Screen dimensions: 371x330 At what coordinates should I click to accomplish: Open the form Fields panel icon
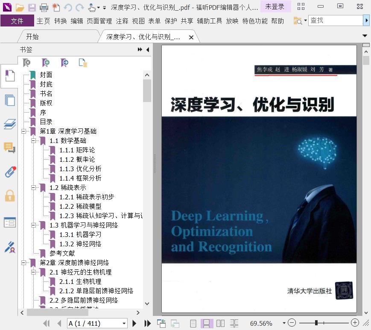click(10, 222)
